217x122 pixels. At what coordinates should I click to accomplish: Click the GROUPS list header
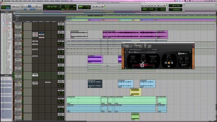coord(7,76)
